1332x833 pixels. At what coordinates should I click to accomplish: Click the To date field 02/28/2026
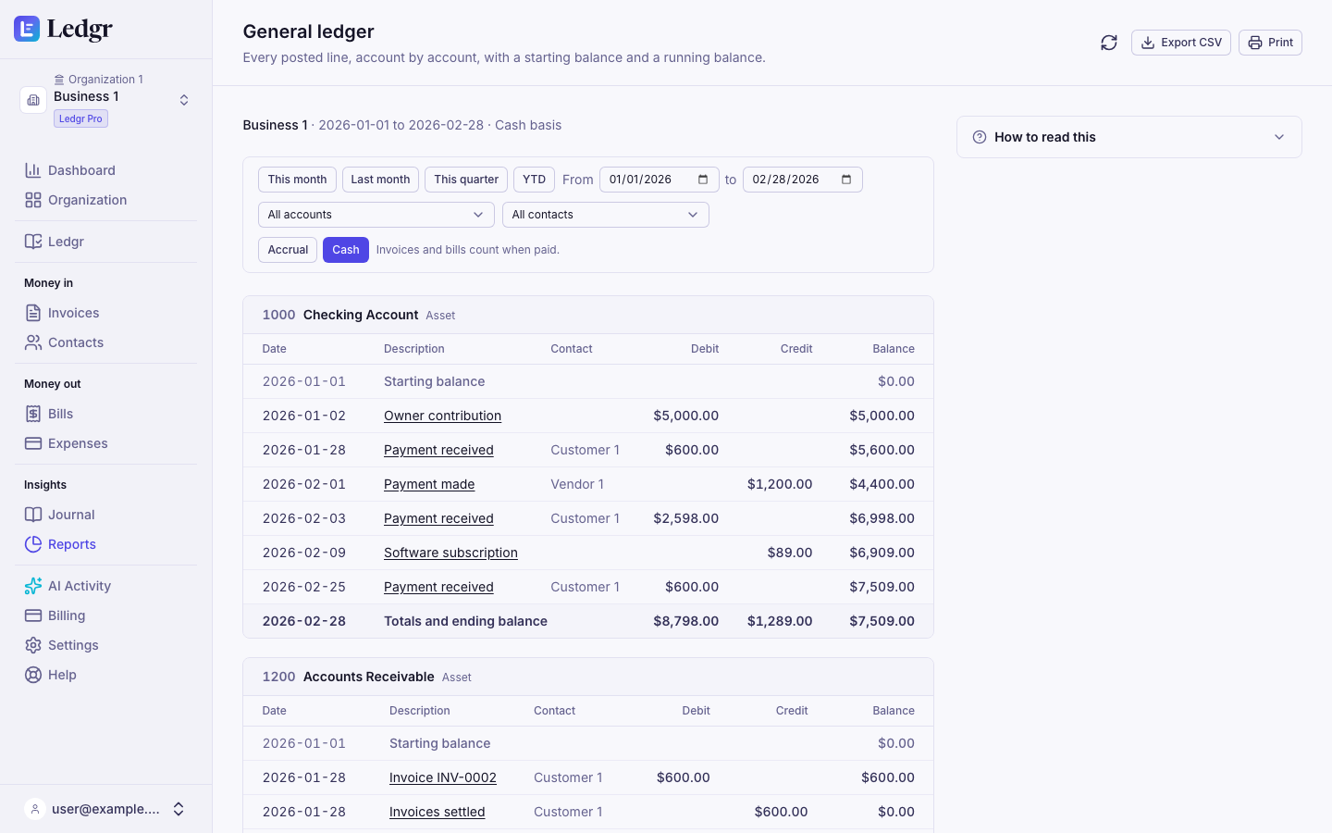[803, 180]
